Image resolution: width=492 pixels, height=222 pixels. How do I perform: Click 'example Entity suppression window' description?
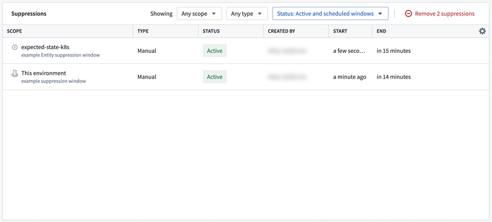point(60,55)
